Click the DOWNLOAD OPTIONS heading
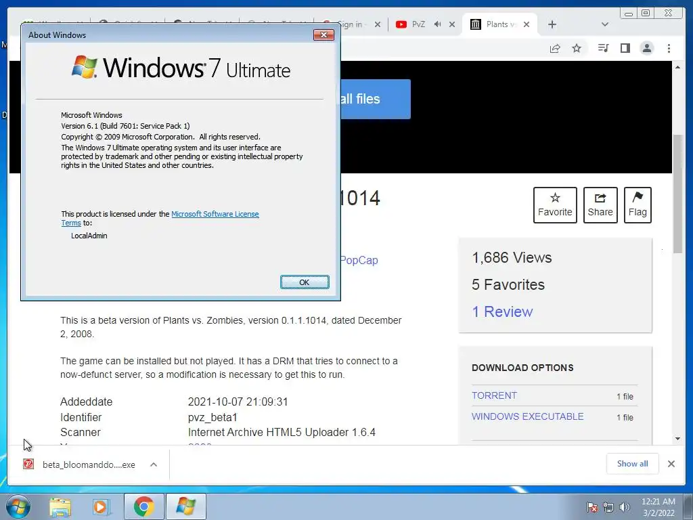The width and height of the screenshot is (693, 520). [522, 368]
